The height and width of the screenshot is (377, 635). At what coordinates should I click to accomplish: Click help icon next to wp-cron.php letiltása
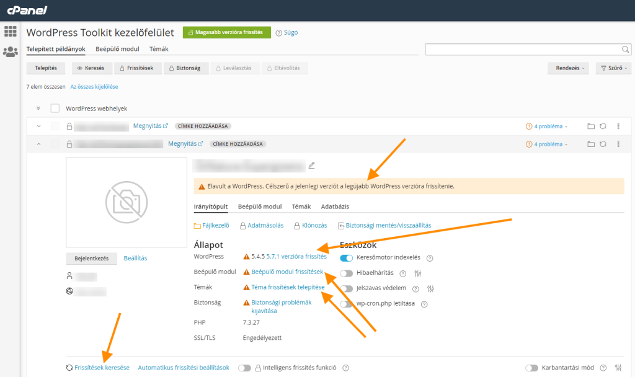pyautogui.click(x=424, y=304)
